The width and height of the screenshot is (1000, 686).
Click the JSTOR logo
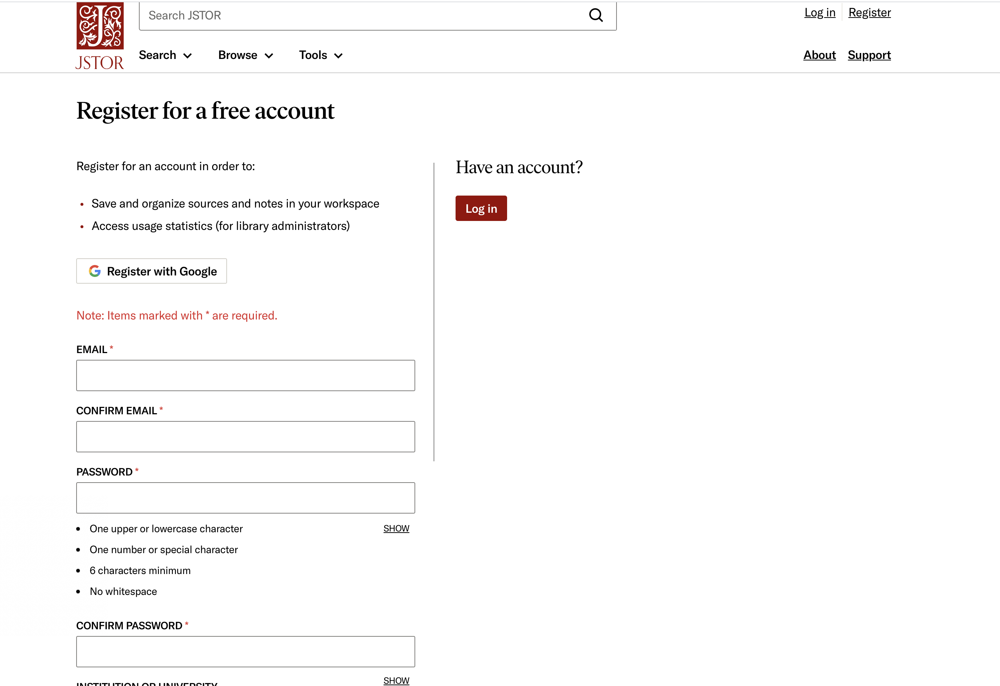click(x=100, y=36)
